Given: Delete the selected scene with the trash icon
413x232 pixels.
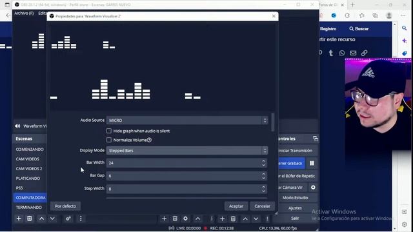Looking at the screenshot, I should click(30, 218).
